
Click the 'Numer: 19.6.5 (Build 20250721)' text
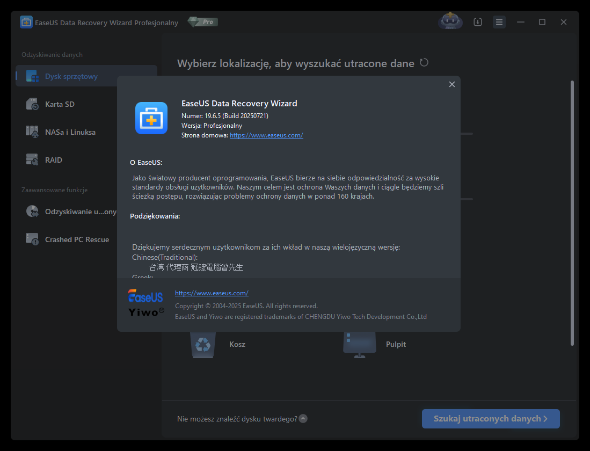225,115
